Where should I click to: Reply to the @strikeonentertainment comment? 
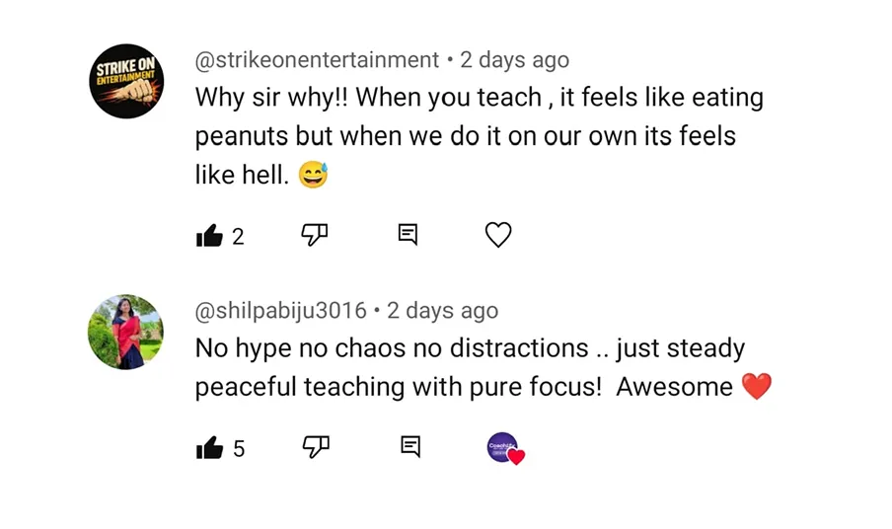click(x=408, y=235)
